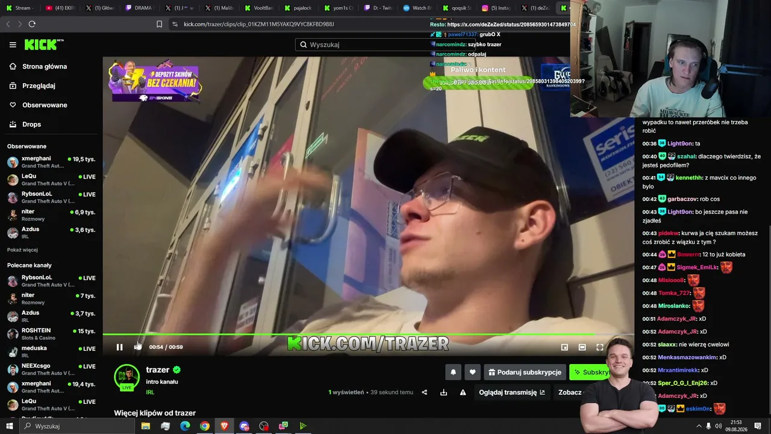Open Obserwowane in the sidebar

[37, 105]
